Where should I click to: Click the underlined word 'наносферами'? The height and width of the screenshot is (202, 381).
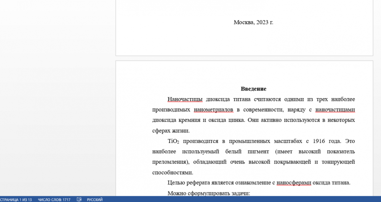pos(293,183)
